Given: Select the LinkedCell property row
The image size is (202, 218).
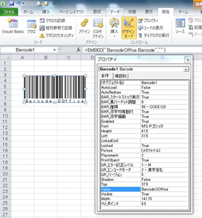Looking at the screenshot, I should pos(144,141).
